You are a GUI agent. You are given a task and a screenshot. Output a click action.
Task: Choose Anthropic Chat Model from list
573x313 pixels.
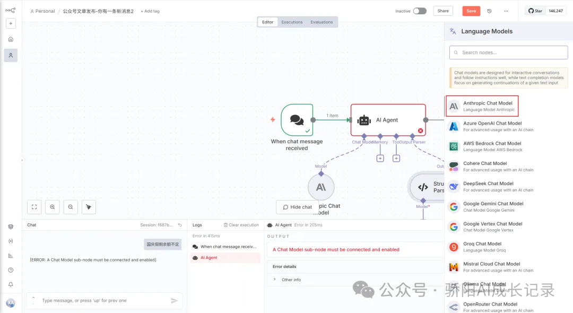pos(482,106)
